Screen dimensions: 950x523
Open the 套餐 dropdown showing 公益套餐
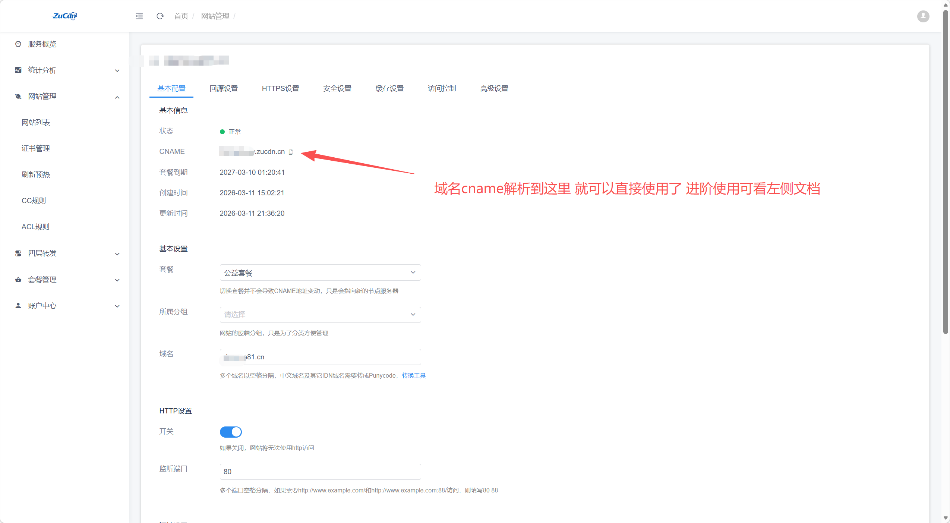(320, 272)
